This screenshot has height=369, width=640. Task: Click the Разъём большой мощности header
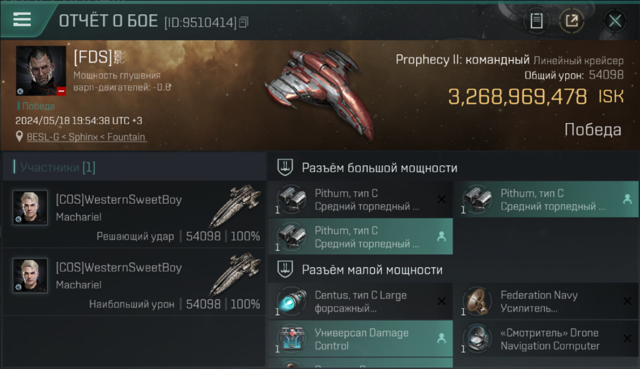pos(379,168)
